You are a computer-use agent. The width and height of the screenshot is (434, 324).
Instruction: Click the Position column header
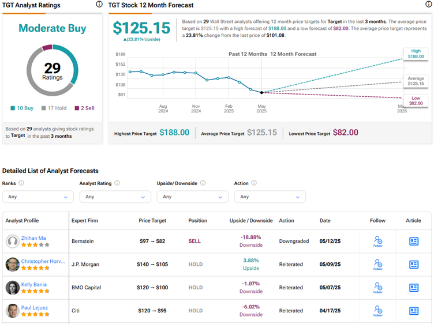tap(197, 221)
